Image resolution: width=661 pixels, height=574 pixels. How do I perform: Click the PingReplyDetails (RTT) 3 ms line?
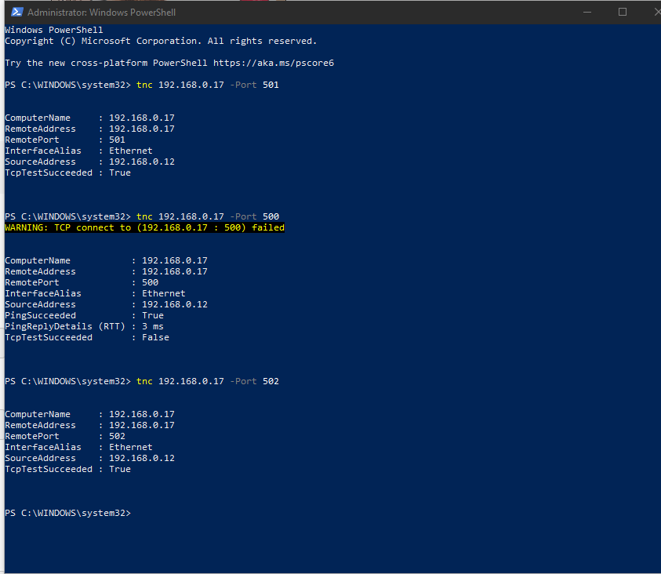(x=84, y=326)
